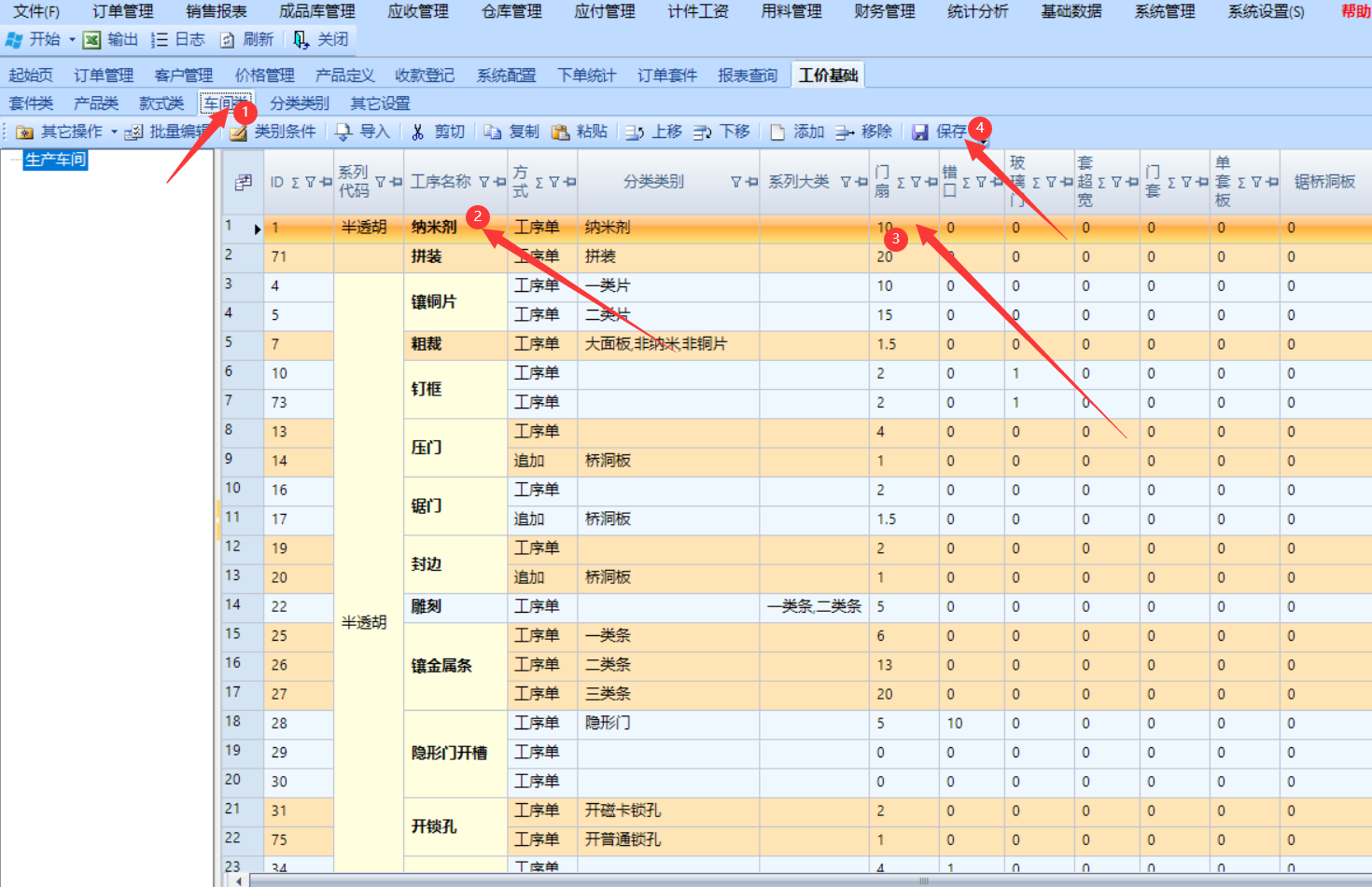Click the grid column chooser icon
Viewport: 1372px width, 887px height.
pos(244,182)
